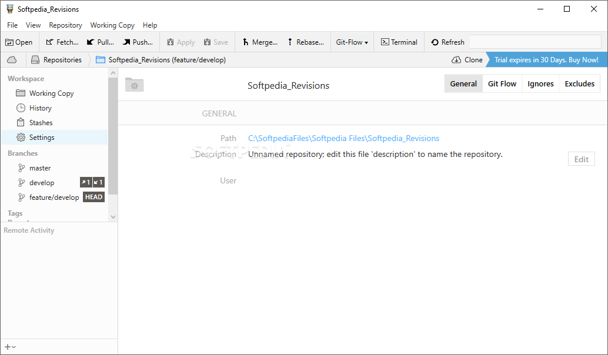The height and width of the screenshot is (355, 608).
Task: Refresh the repository view
Action: click(x=447, y=42)
